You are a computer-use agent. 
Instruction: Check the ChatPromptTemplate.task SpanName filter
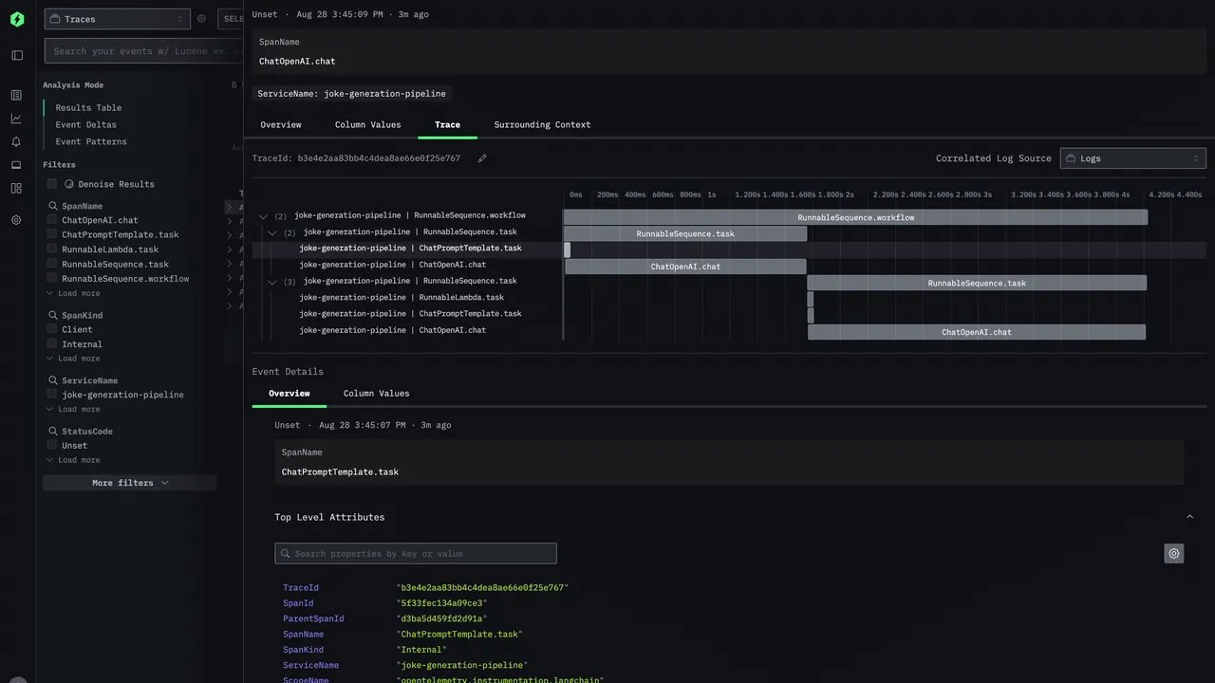[x=52, y=234]
